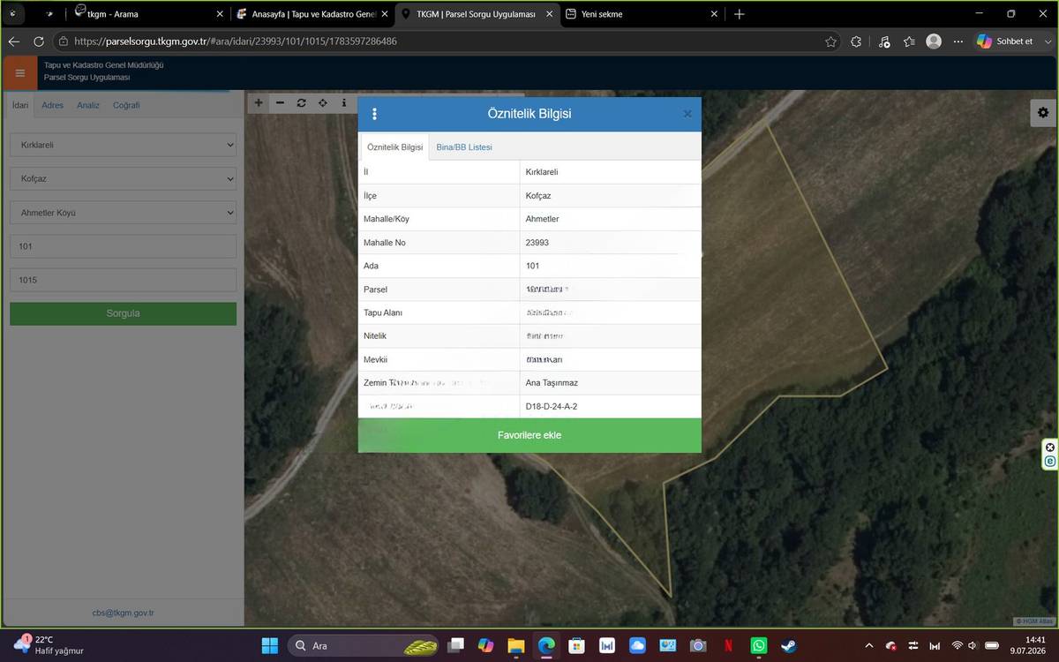The height and width of the screenshot is (662, 1059).
Task: Click the locate crosshair map tool
Action: 323,103
